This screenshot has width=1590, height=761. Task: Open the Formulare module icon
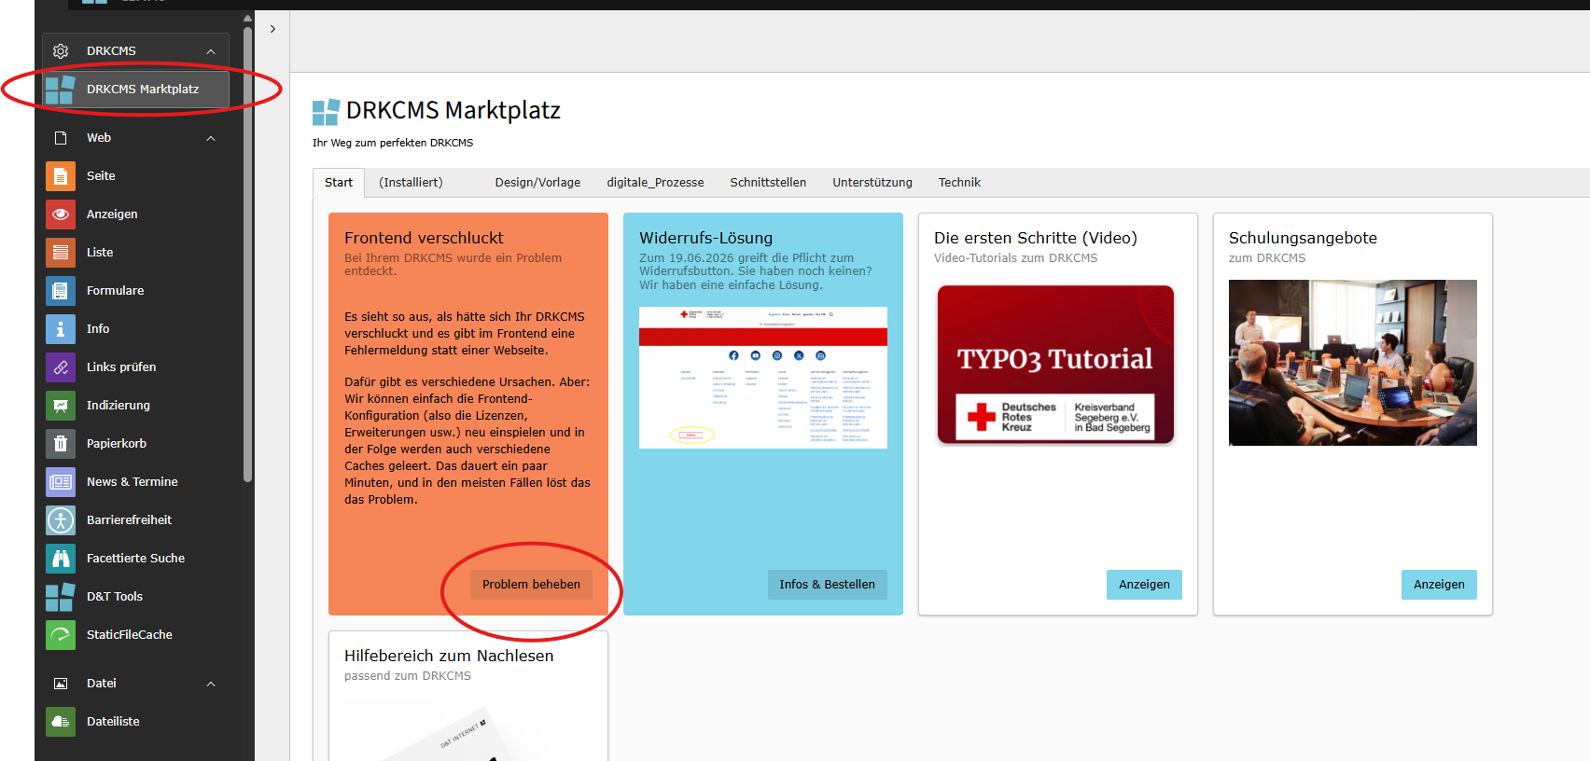[61, 291]
